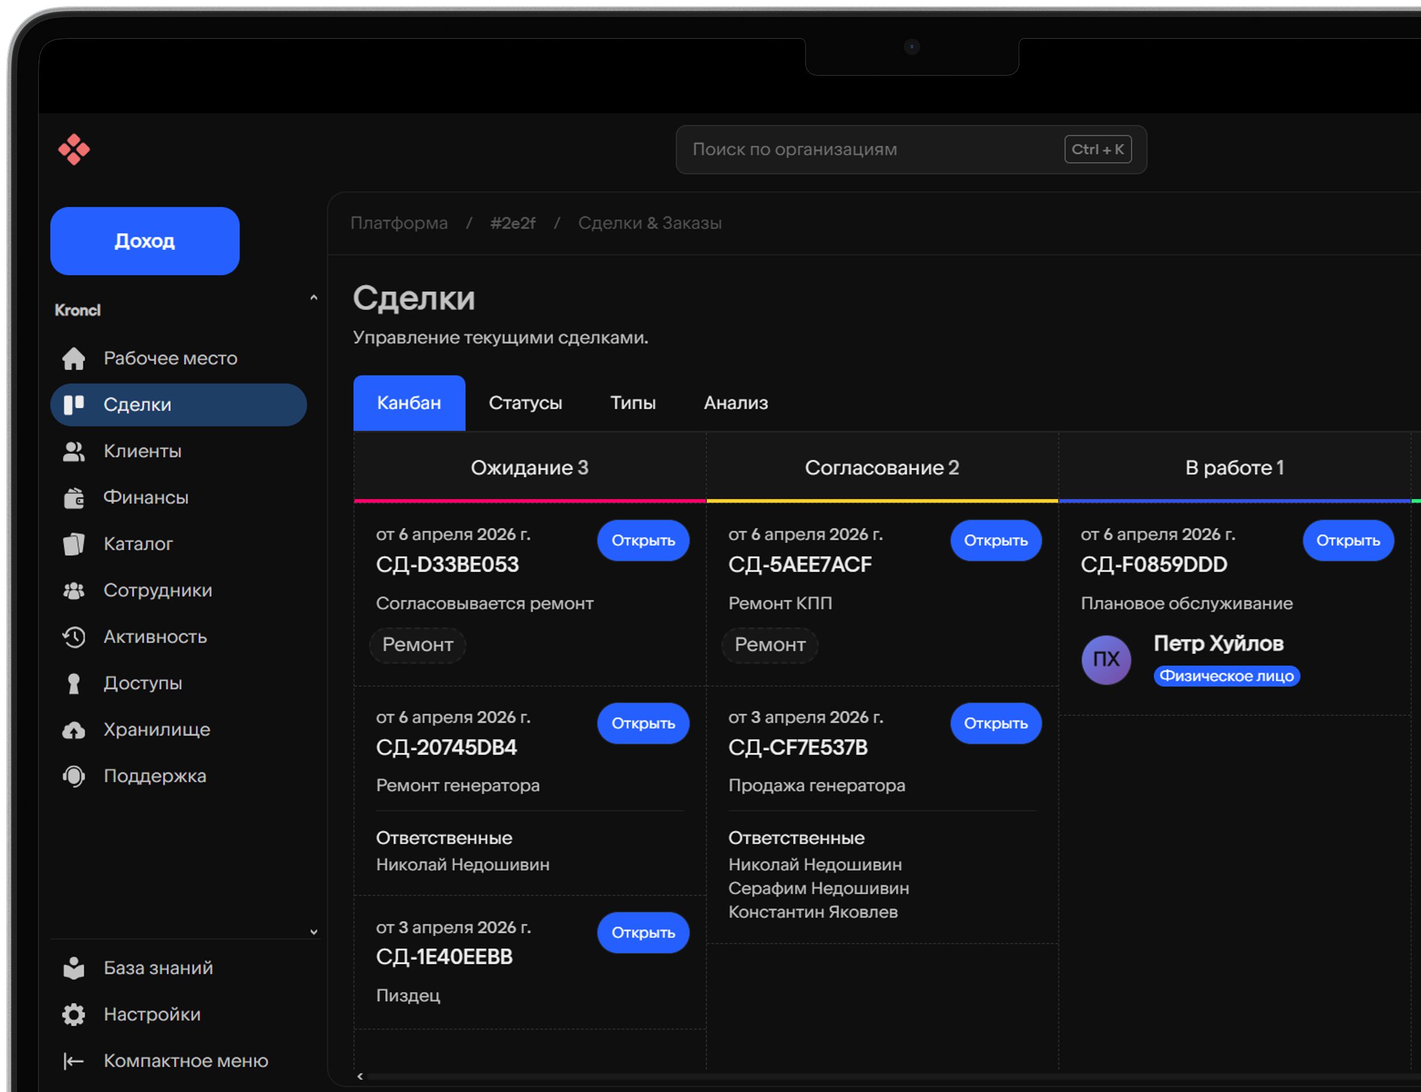Open deal СД-5AEE7ACF with Открыть button
The image size is (1421, 1092).
click(x=995, y=540)
